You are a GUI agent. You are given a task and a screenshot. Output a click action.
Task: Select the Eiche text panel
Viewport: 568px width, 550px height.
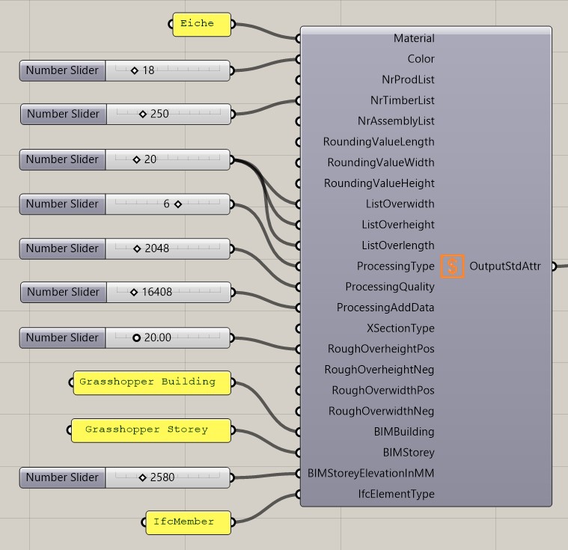(x=202, y=24)
